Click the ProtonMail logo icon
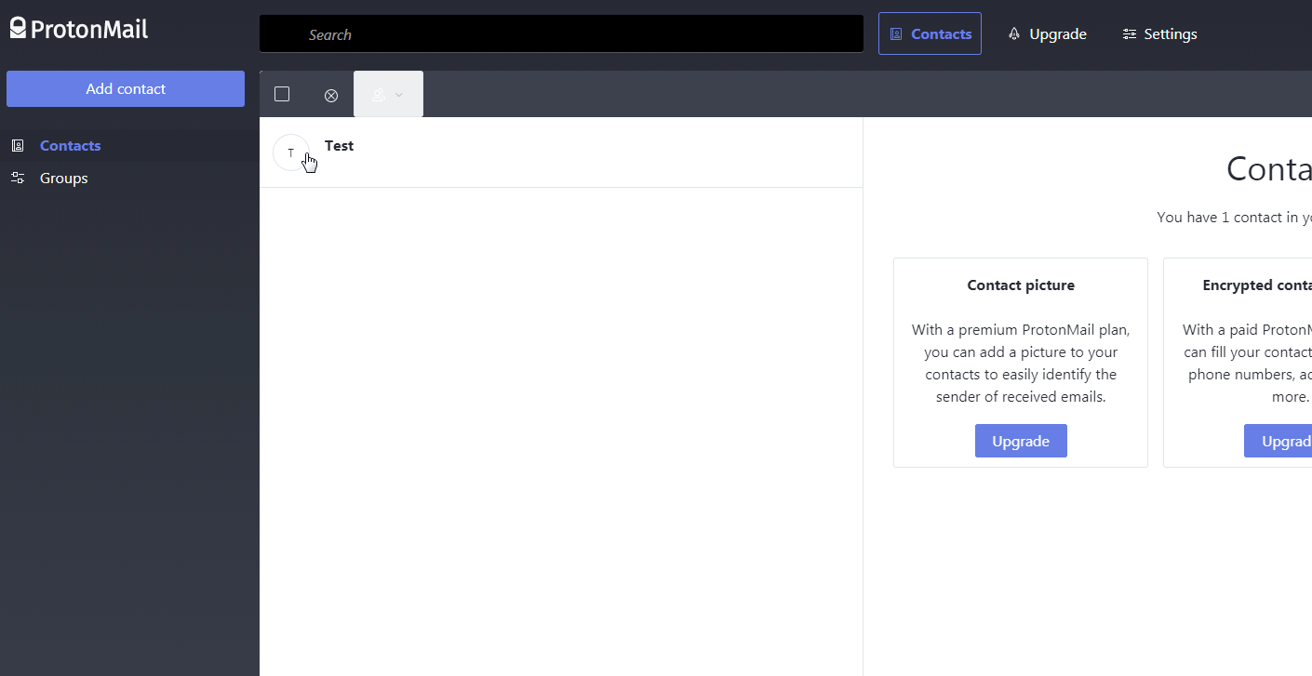 (x=17, y=27)
